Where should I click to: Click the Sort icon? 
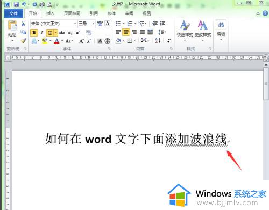click(158, 40)
